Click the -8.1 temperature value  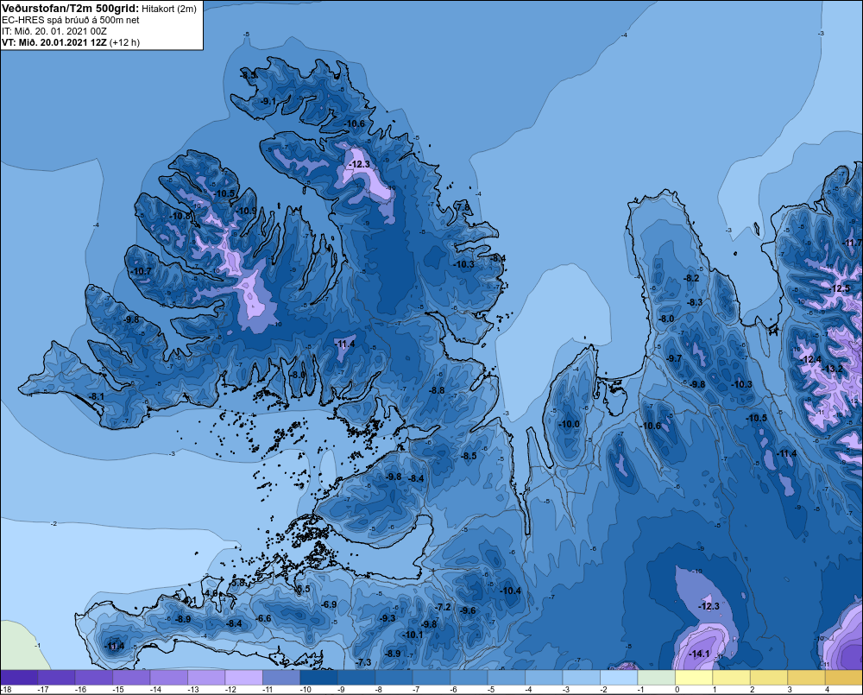(x=97, y=396)
